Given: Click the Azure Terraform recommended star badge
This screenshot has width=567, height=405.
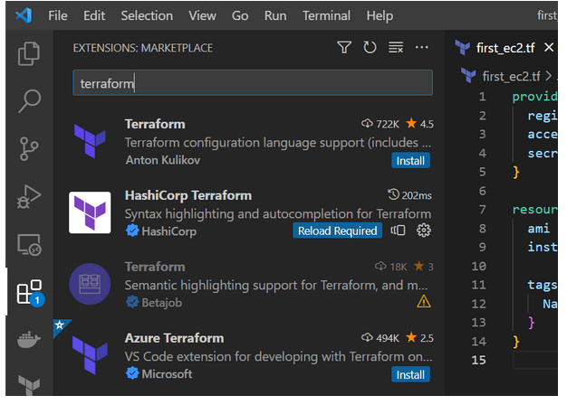Looking at the screenshot, I should [60, 325].
